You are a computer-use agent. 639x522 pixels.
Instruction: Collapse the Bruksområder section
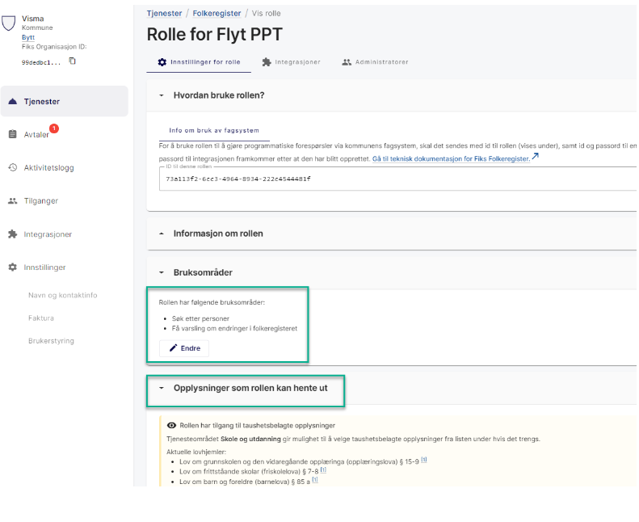pos(162,272)
